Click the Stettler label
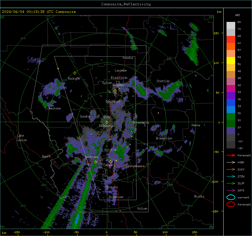 coord(163,81)
